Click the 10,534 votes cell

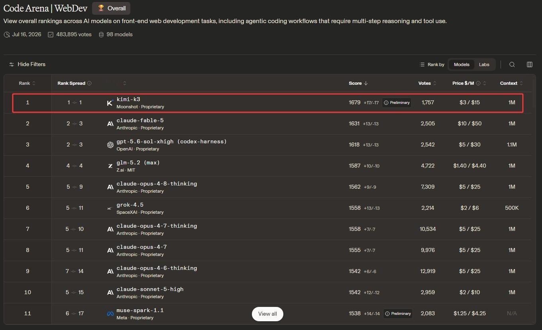[x=428, y=229]
